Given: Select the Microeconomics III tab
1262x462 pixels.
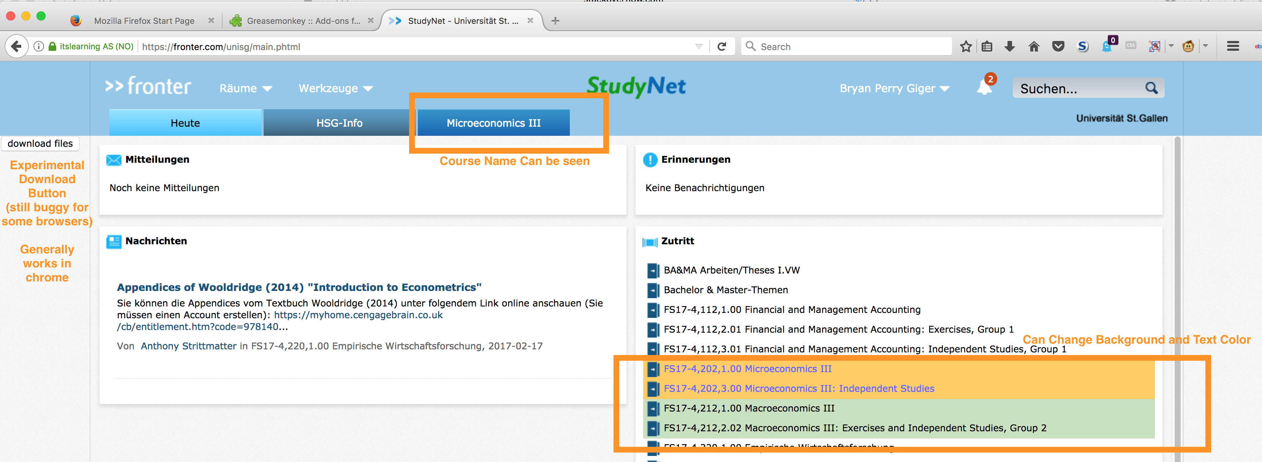Looking at the screenshot, I should tap(493, 122).
